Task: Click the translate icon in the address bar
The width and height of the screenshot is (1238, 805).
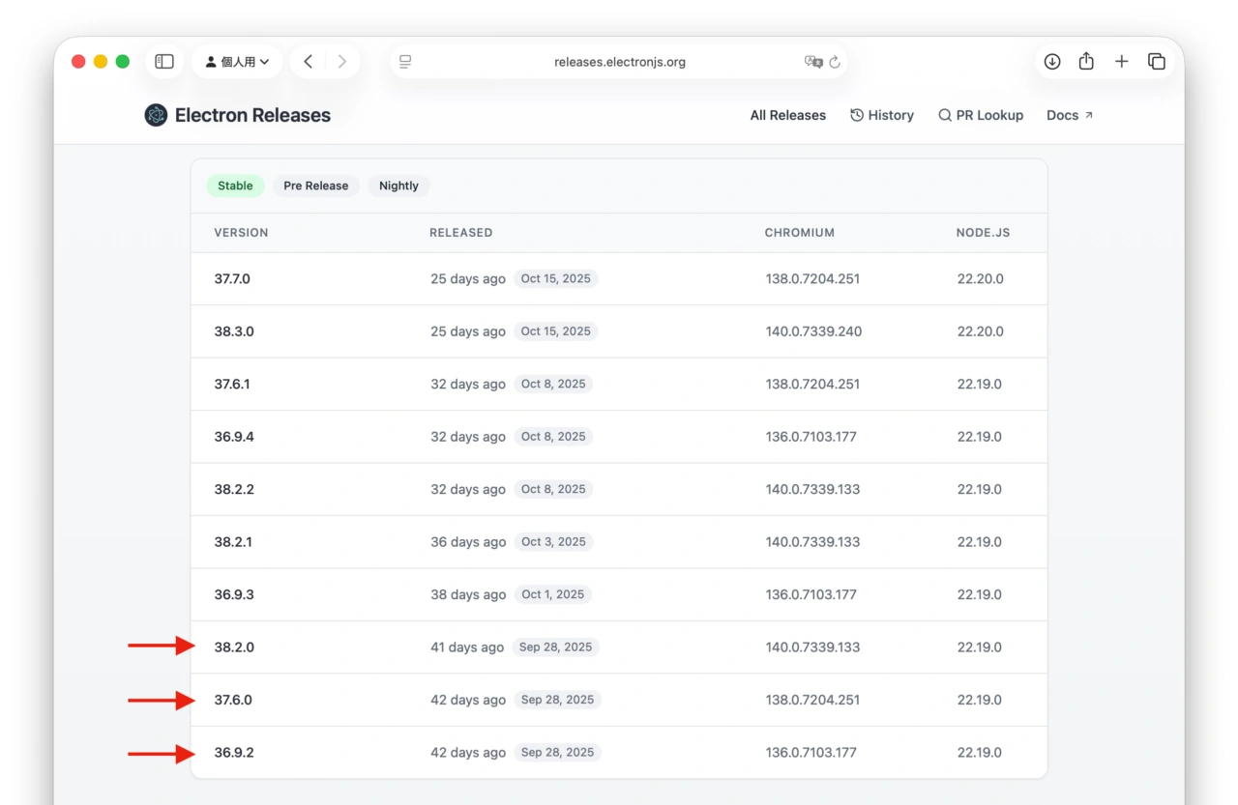Action: (814, 62)
